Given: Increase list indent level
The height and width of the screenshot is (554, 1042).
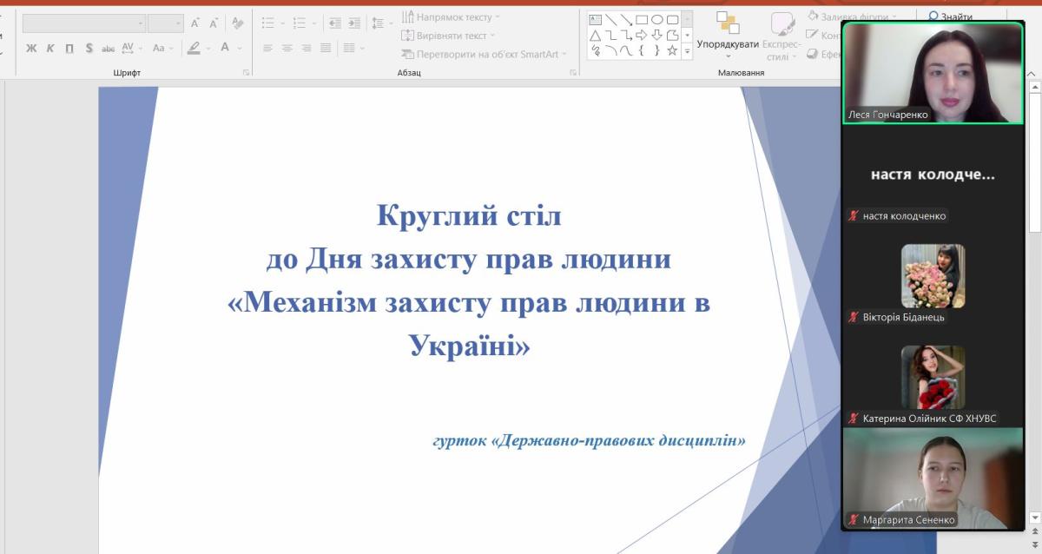Looking at the screenshot, I should 353,23.
